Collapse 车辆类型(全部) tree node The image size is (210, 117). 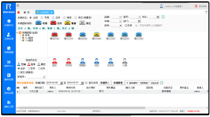pyautogui.click(x=17, y=32)
